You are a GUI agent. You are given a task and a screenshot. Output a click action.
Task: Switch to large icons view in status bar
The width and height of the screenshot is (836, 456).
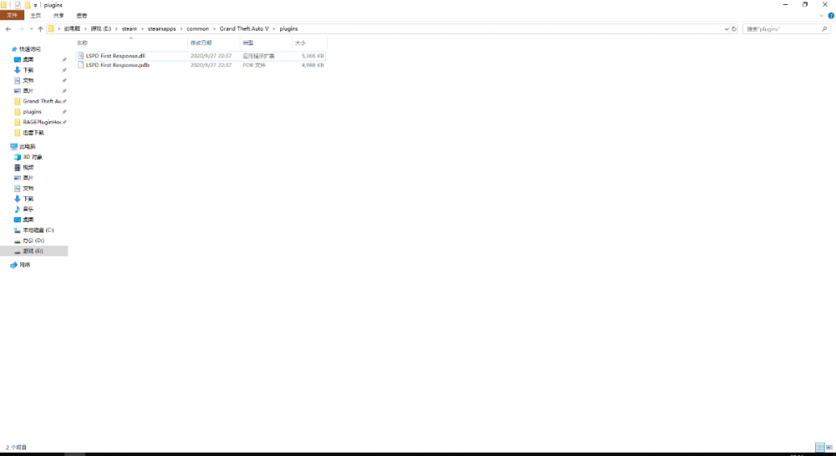829,448
